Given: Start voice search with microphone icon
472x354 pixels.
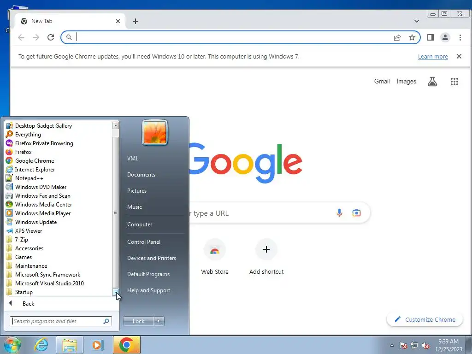Looking at the screenshot, I should (339, 213).
